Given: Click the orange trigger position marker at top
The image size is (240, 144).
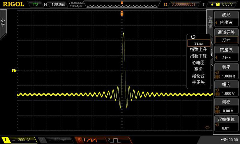Looking at the screenshot, I should tap(122, 14).
